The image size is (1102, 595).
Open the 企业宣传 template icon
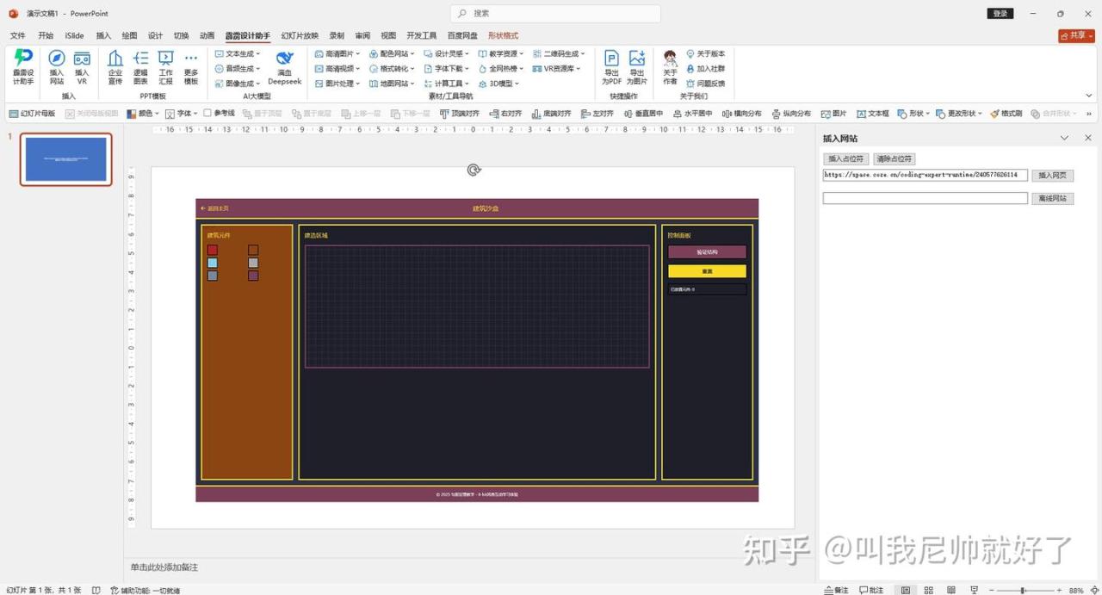pos(115,59)
